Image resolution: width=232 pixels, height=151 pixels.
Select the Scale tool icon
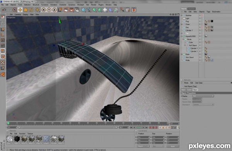coord(26,10)
